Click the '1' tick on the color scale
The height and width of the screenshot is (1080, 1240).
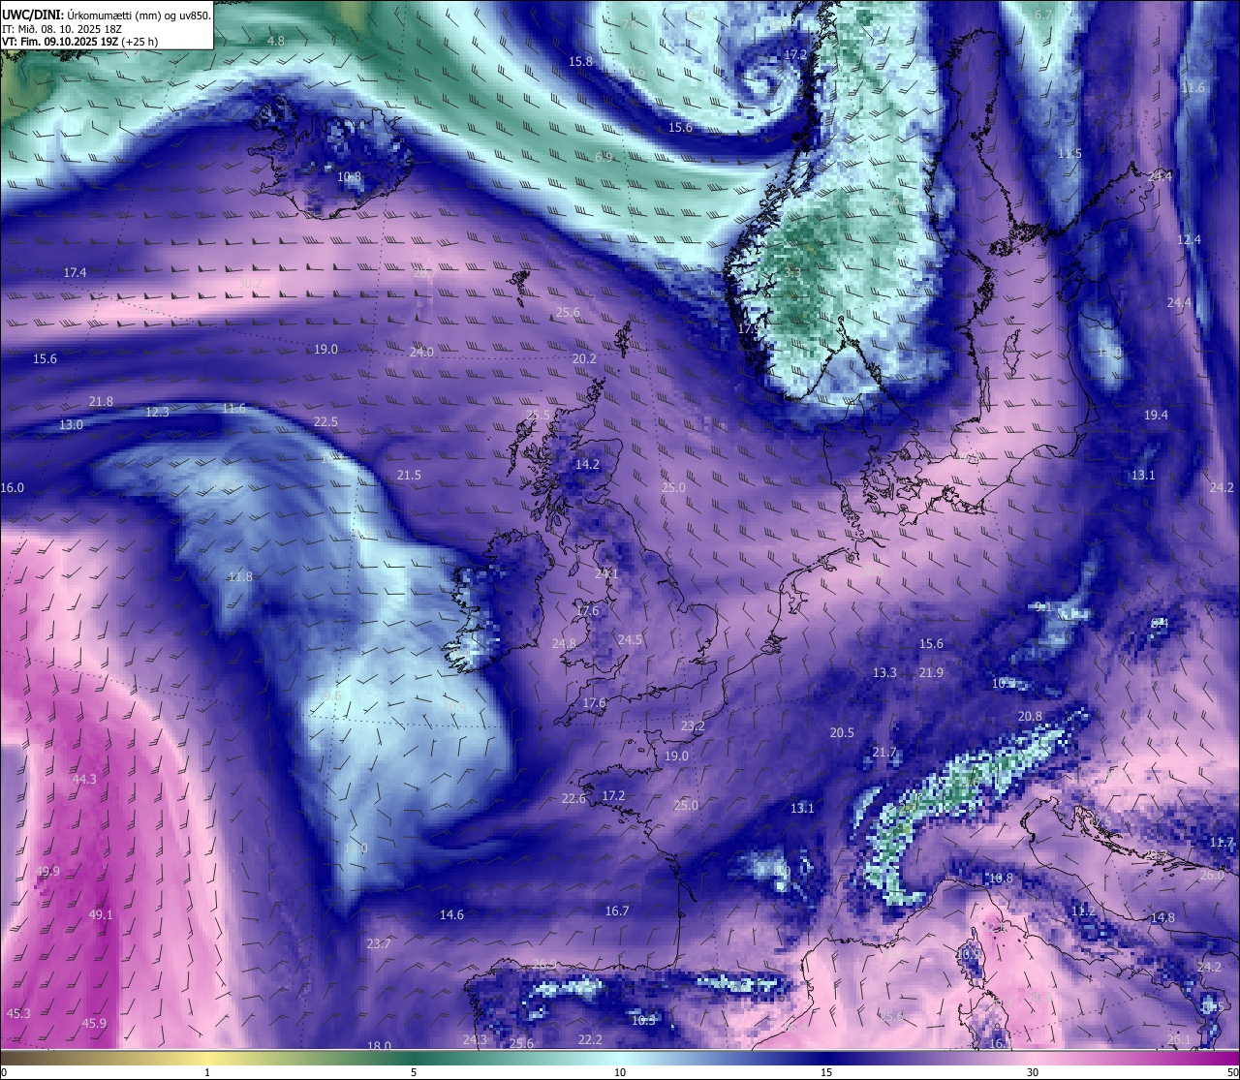point(207,1072)
